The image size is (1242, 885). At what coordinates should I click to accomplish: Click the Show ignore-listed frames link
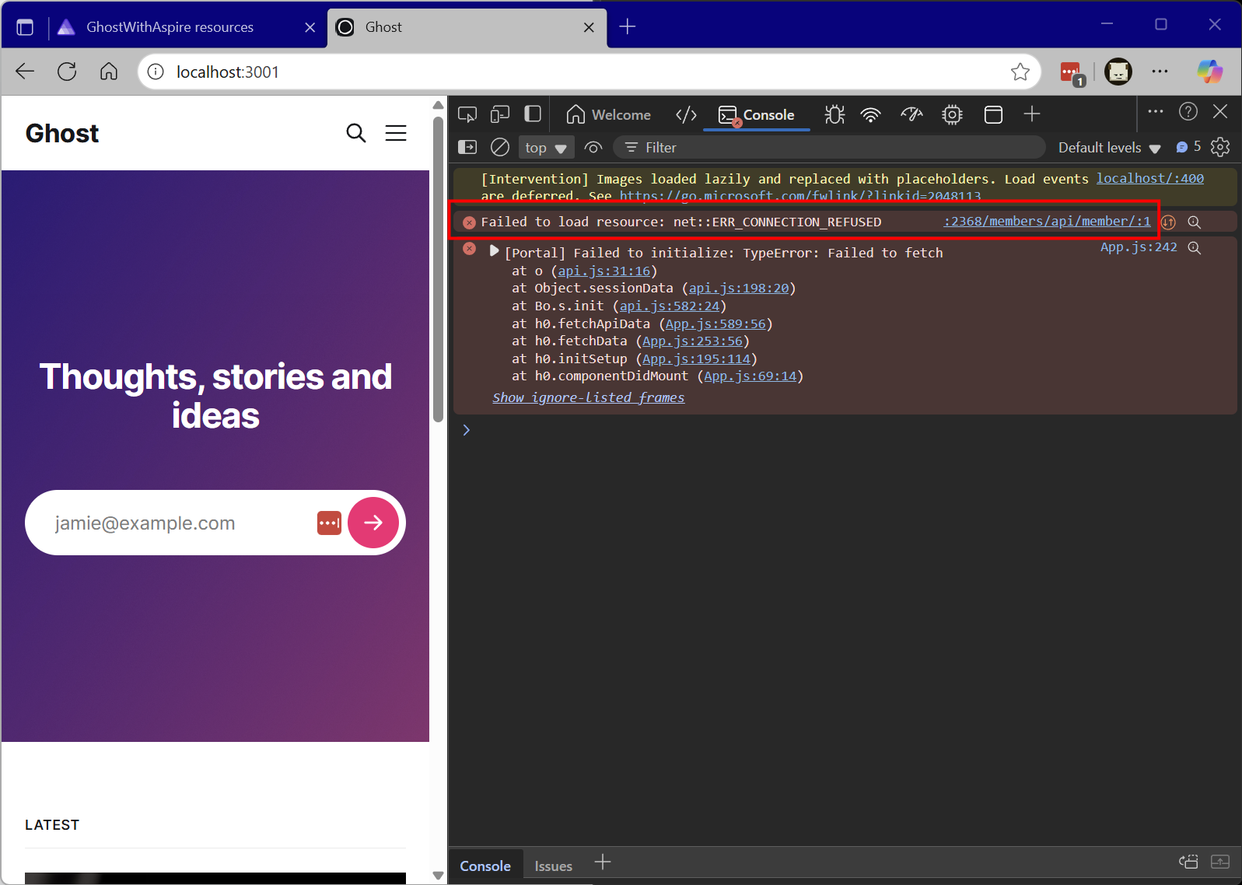click(588, 397)
